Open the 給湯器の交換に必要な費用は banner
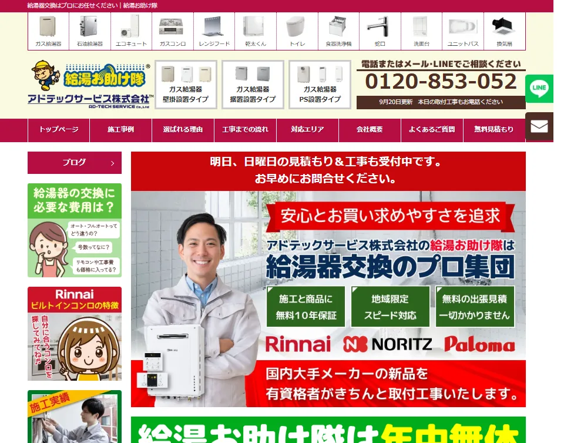Image resolution: width=564 pixels, height=443 pixels. pyautogui.click(x=75, y=230)
